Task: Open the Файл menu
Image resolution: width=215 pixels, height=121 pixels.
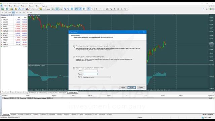Action: pyautogui.click(x=5, y=6)
